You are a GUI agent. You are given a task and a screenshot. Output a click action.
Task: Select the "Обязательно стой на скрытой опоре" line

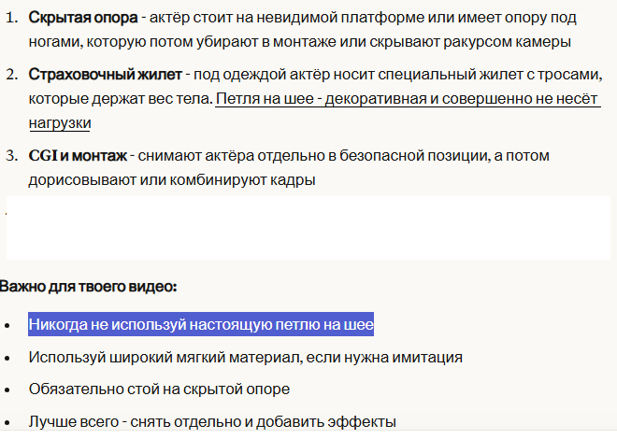pos(159,389)
